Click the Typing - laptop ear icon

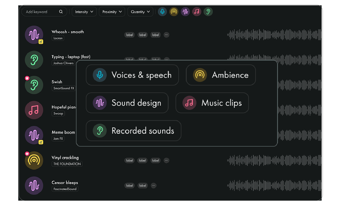[x=34, y=60]
